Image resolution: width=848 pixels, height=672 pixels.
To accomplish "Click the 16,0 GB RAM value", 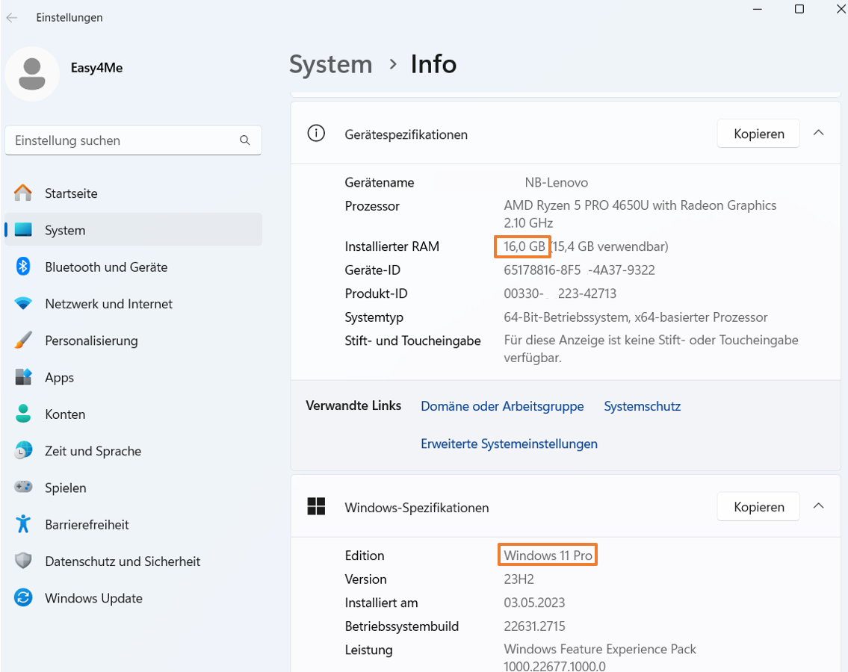I will coord(524,246).
